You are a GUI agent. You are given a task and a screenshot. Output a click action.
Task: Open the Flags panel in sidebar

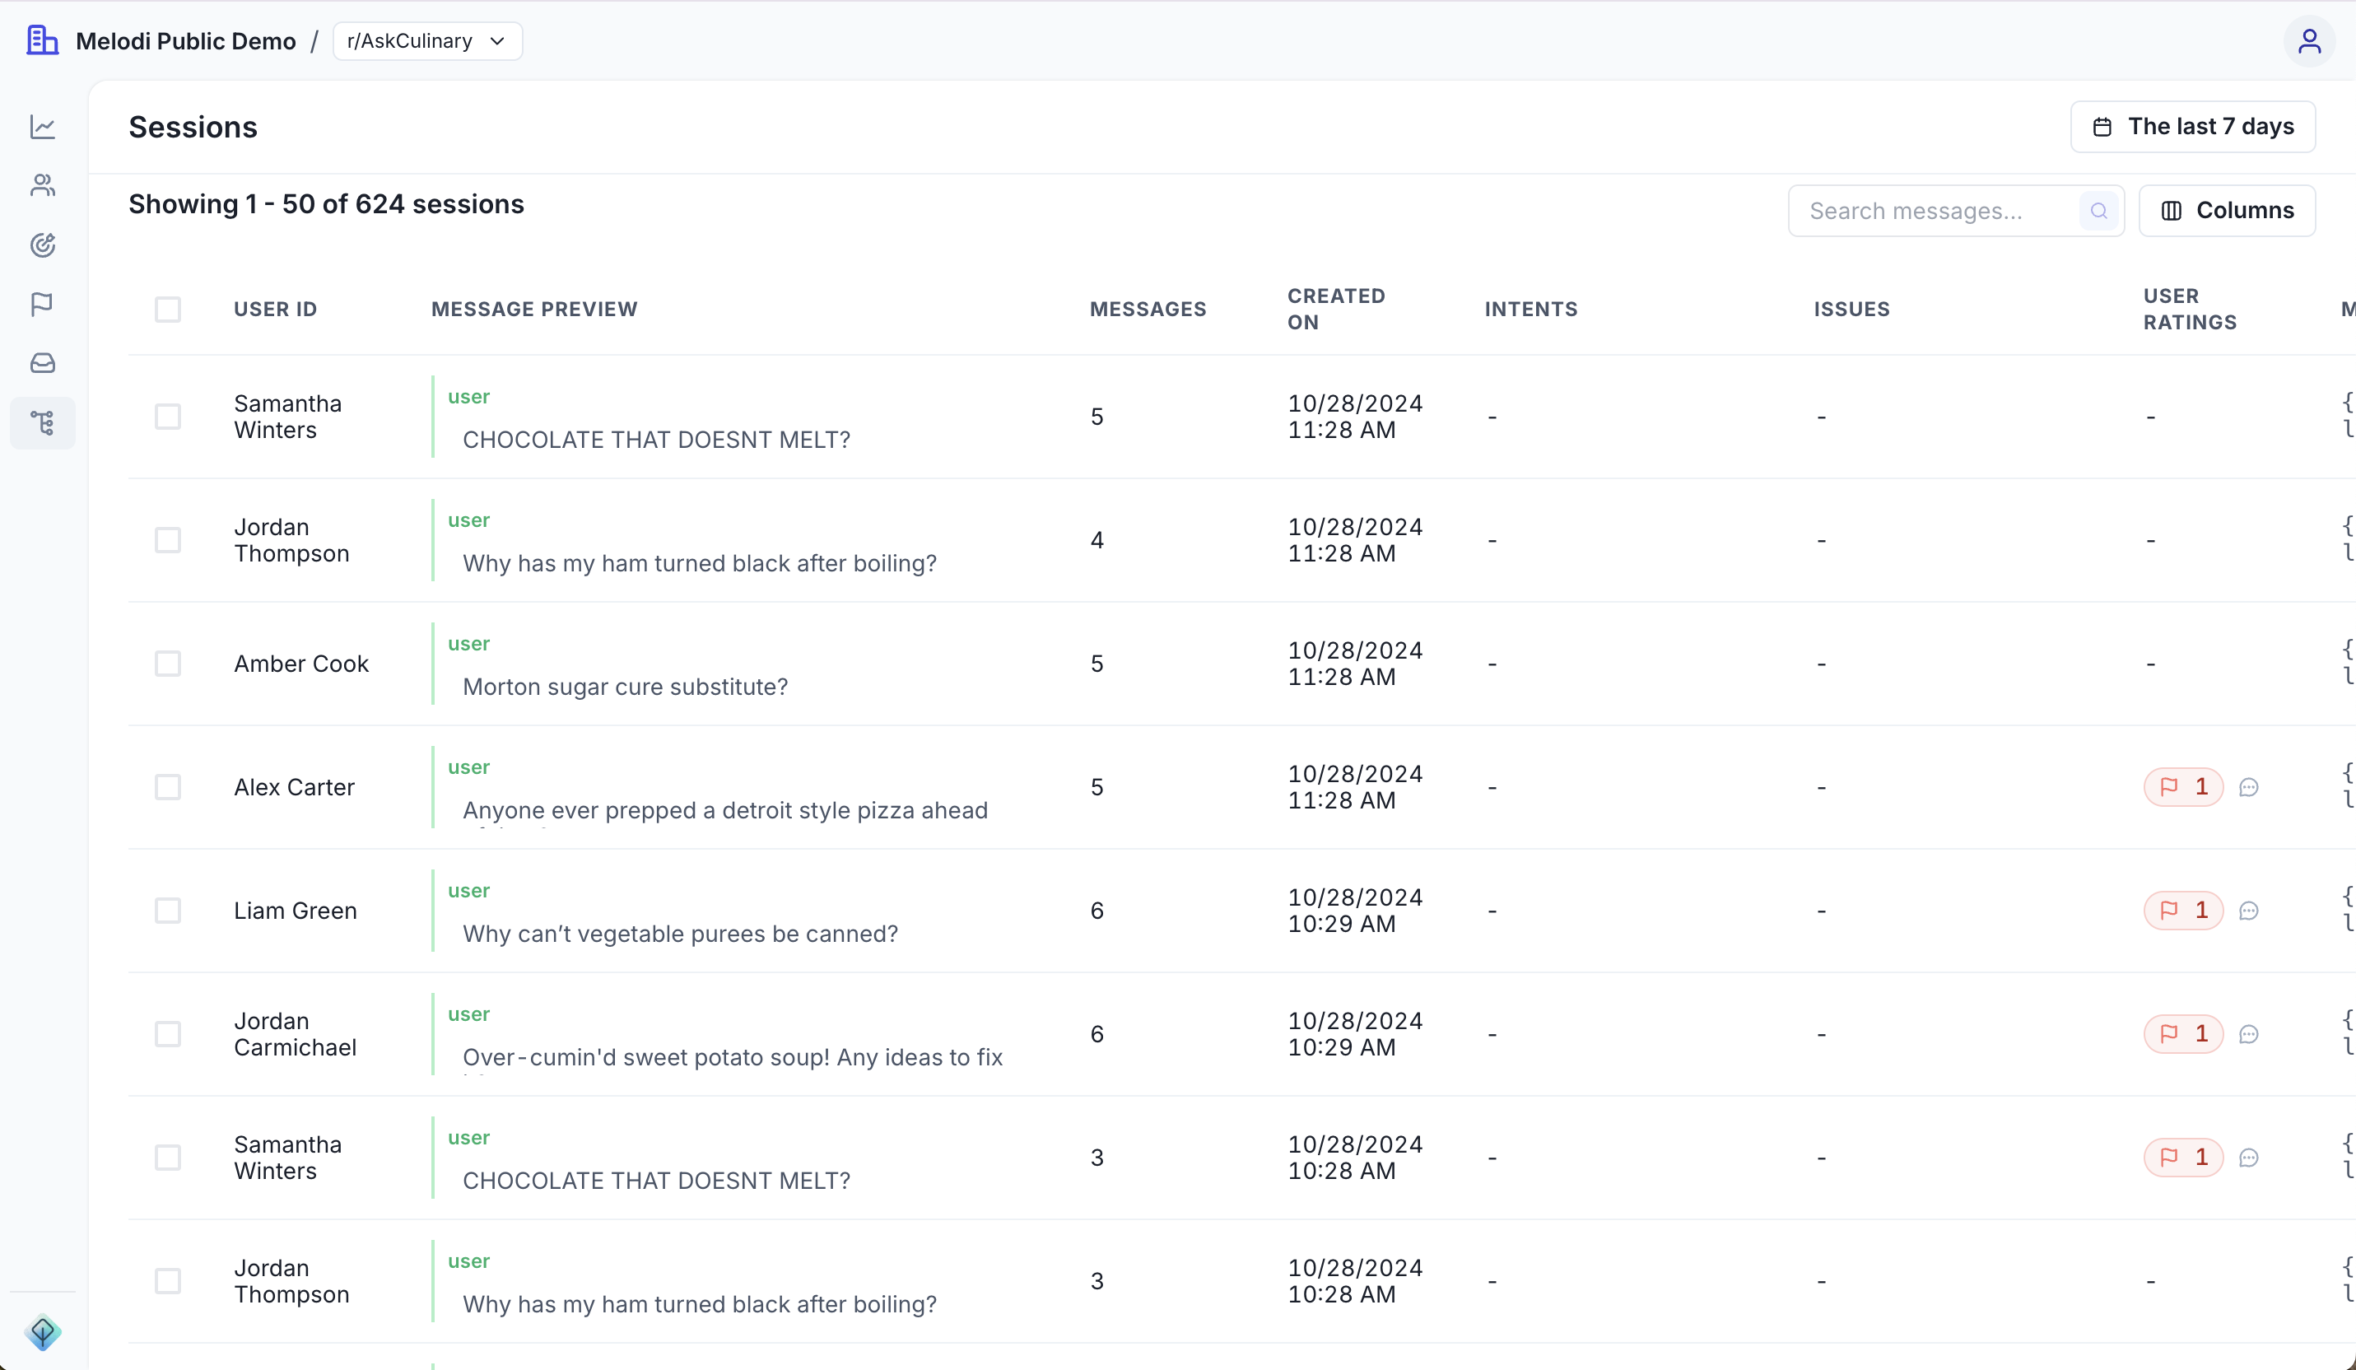coord(42,303)
